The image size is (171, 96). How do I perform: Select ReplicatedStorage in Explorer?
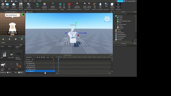pyautogui.click(x=121, y=35)
